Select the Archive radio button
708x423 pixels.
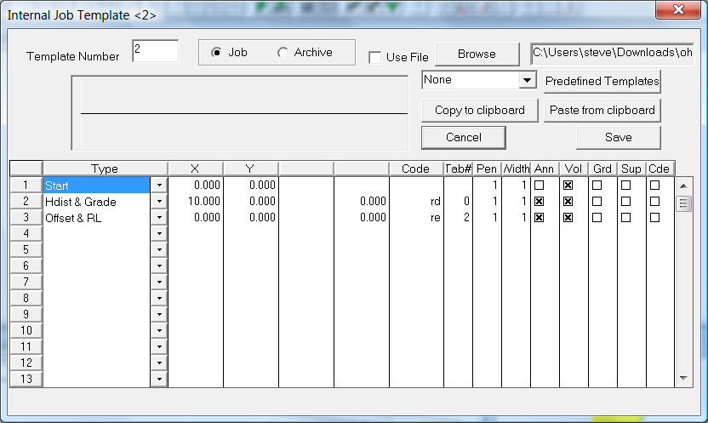pos(283,53)
